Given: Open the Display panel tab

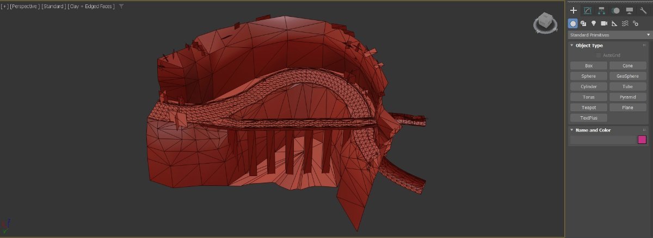Looking at the screenshot, I should [630, 10].
